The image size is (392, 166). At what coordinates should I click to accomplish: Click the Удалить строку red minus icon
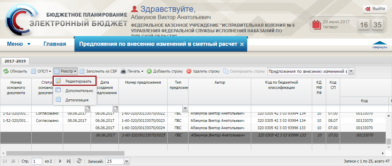tap(189, 71)
